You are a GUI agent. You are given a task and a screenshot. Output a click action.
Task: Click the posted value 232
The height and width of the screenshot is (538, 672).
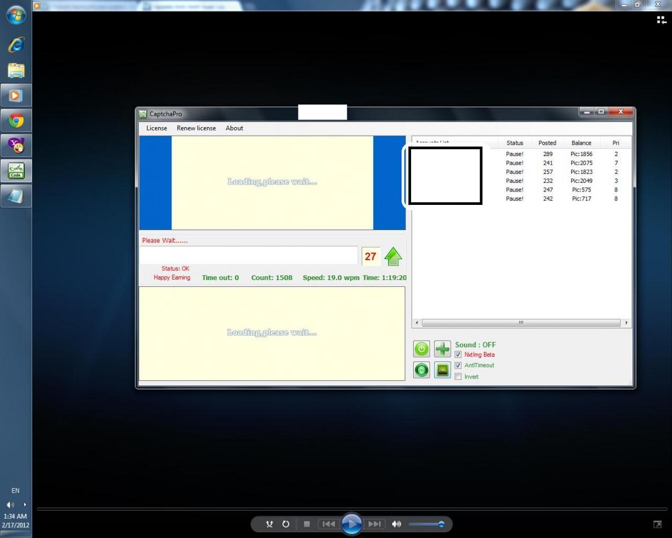pyautogui.click(x=548, y=181)
